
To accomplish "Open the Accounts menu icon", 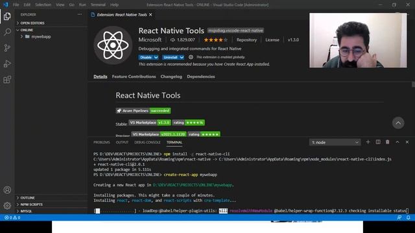I will coord(7,190).
